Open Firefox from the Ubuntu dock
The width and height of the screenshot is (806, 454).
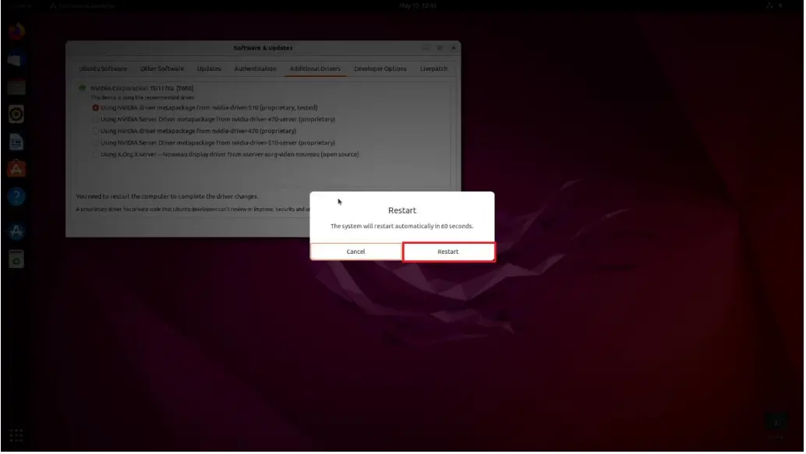click(16, 32)
